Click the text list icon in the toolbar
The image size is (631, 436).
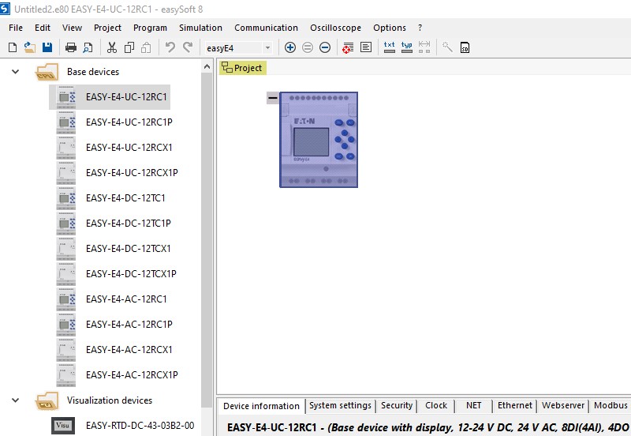366,47
